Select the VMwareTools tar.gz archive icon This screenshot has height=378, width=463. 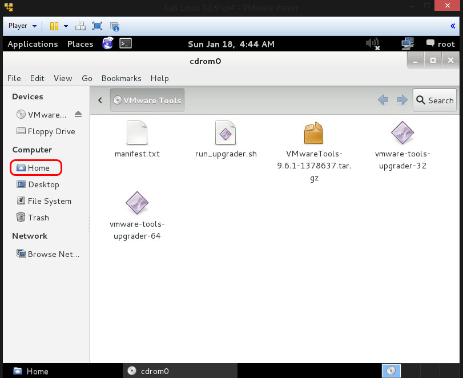click(x=314, y=133)
